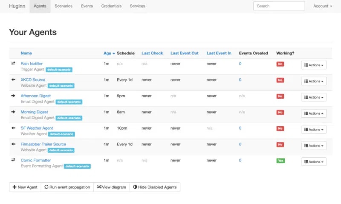Click the left arrow icon beside SF Weather Agent

pos(13,128)
